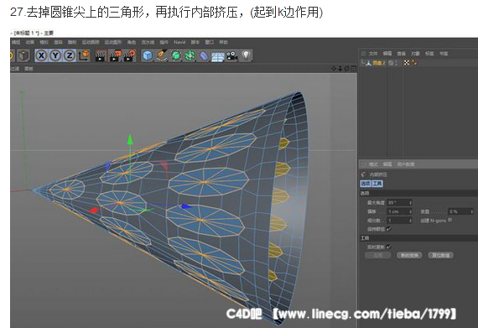The height and width of the screenshot is (328, 478).
Task: Select the highlighted tool tab in attributes
Action: click(377, 184)
